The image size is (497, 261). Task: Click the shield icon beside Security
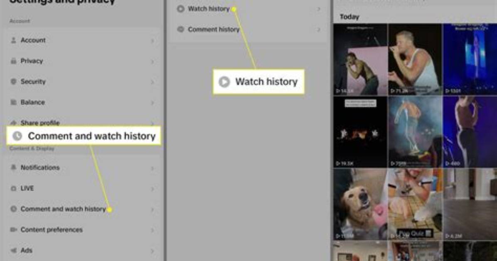click(x=13, y=81)
